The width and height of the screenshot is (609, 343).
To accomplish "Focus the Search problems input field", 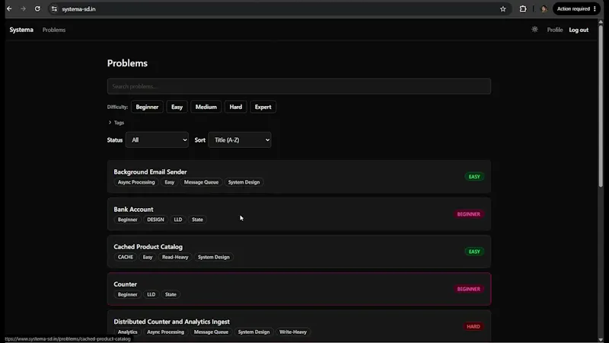I will [299, 86].
